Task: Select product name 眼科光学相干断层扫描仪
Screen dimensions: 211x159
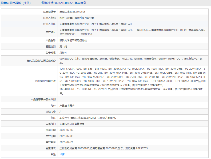Action: tap(73, 40)
